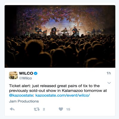The height and width of the screenshot is (119, 119).
Task: Click the Jam Productions label
Action: 24,101
